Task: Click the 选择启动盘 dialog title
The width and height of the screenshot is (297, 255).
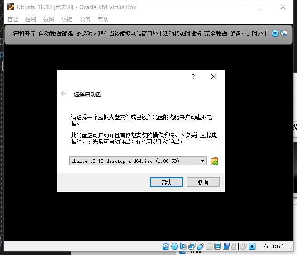Action: [87, 94]
